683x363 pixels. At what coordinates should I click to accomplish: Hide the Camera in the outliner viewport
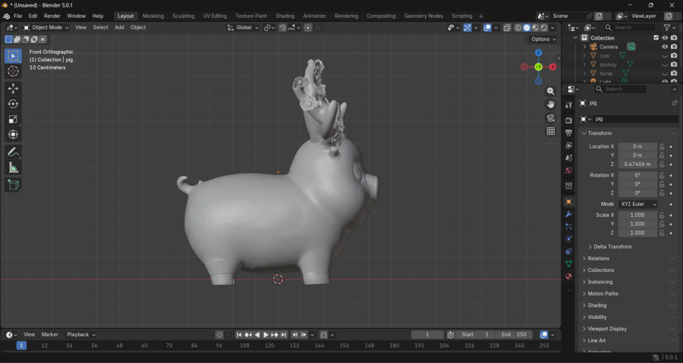665,46
